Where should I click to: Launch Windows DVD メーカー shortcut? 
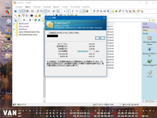[x=149, y=52]
